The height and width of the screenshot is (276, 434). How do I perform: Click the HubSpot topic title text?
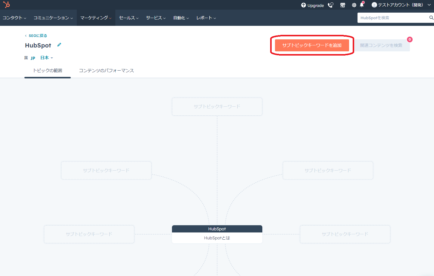tap(38, 45)
